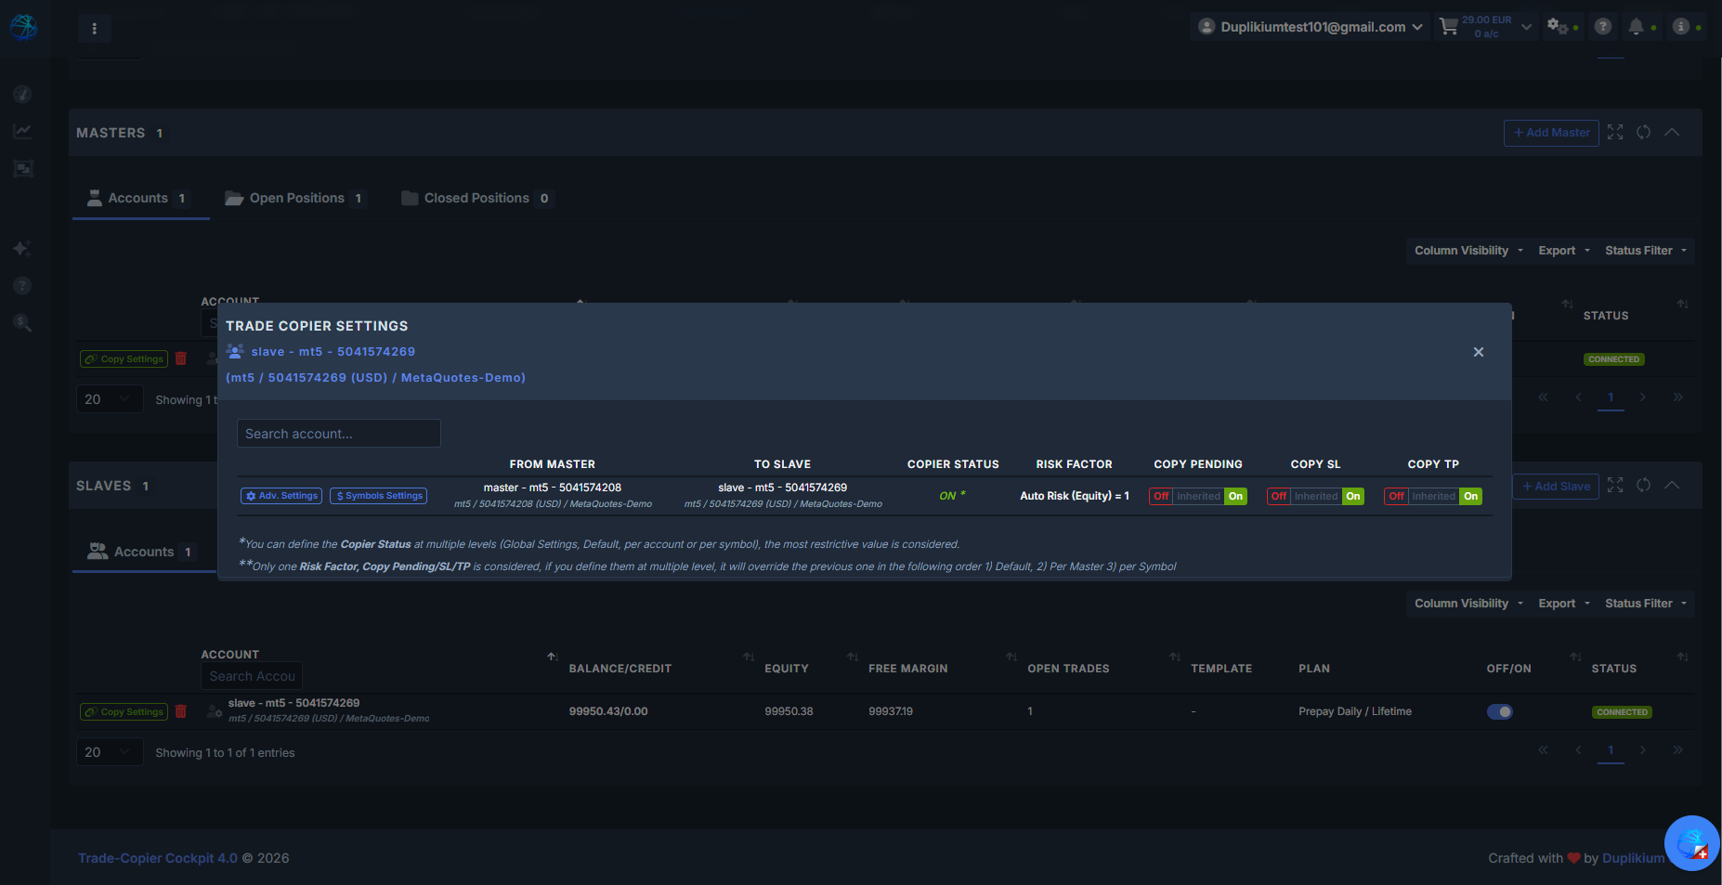Open sparkle icon in left sidebar

[x=23, y=248]
